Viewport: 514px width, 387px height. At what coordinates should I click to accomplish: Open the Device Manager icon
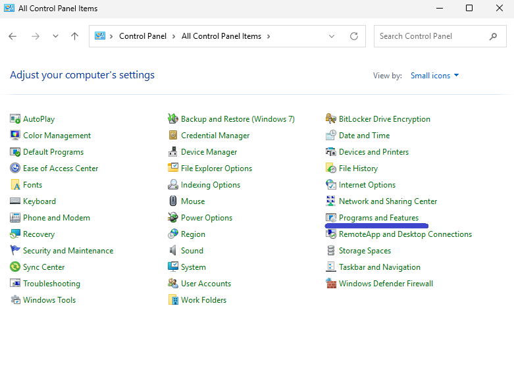(x=173, y=152)
